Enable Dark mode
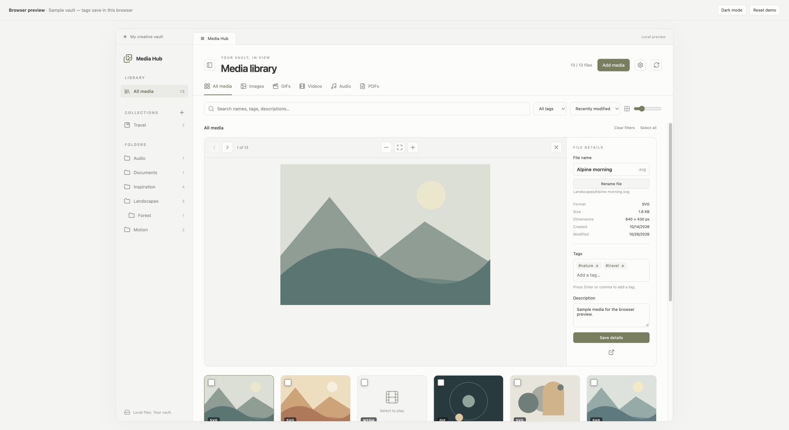Viewport: 789px width, 430px height. click(x=732, y=10)
